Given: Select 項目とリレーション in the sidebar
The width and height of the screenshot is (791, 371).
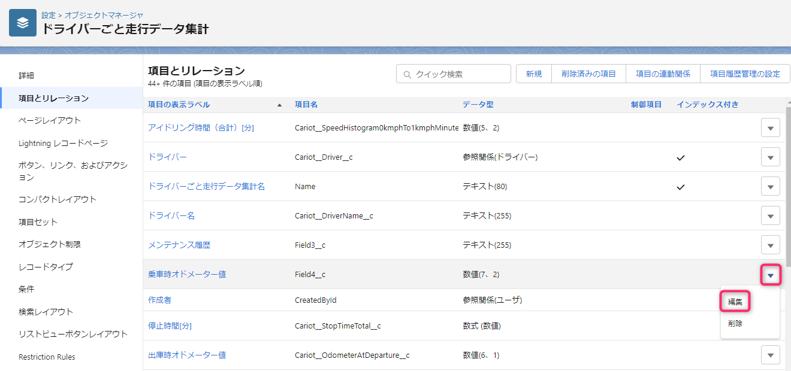Looking at the screenshot, I should pos(71,98).
